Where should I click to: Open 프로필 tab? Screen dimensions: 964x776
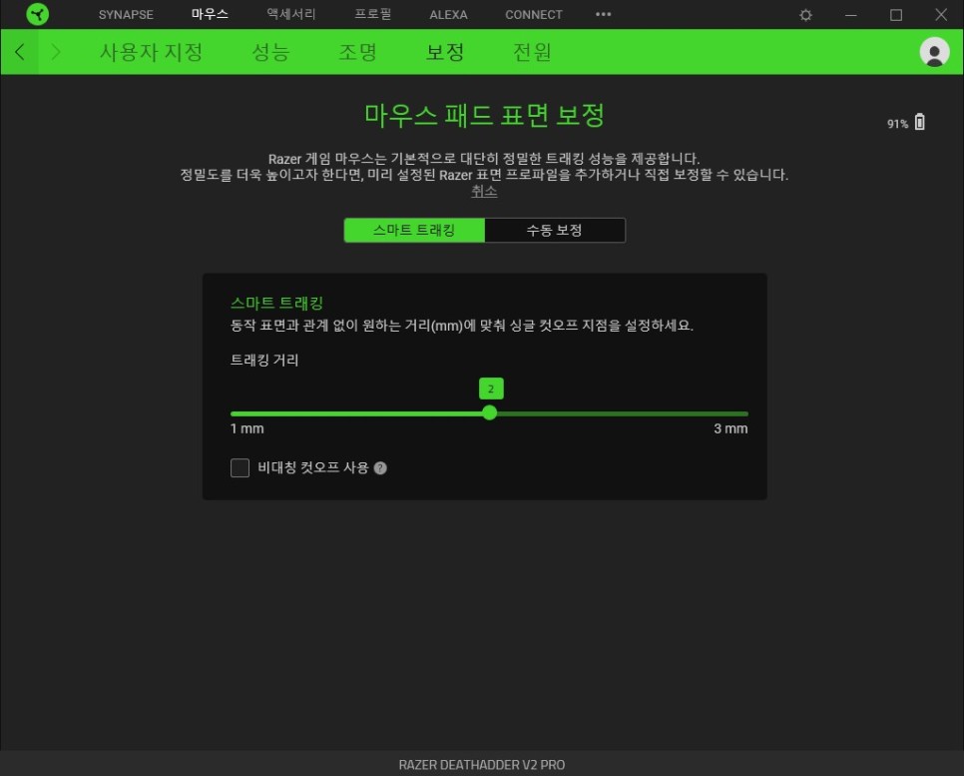coord(372,14)
